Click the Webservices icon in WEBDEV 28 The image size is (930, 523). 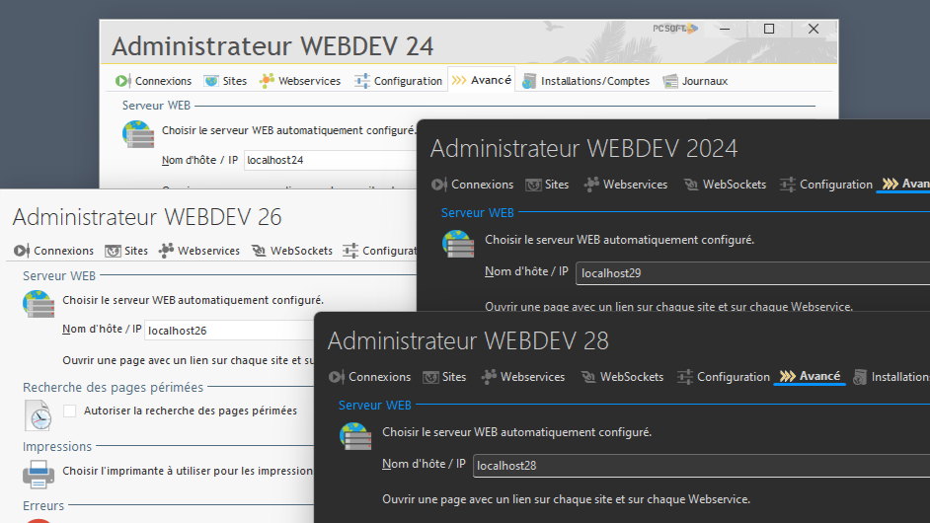tap(489, 377)
